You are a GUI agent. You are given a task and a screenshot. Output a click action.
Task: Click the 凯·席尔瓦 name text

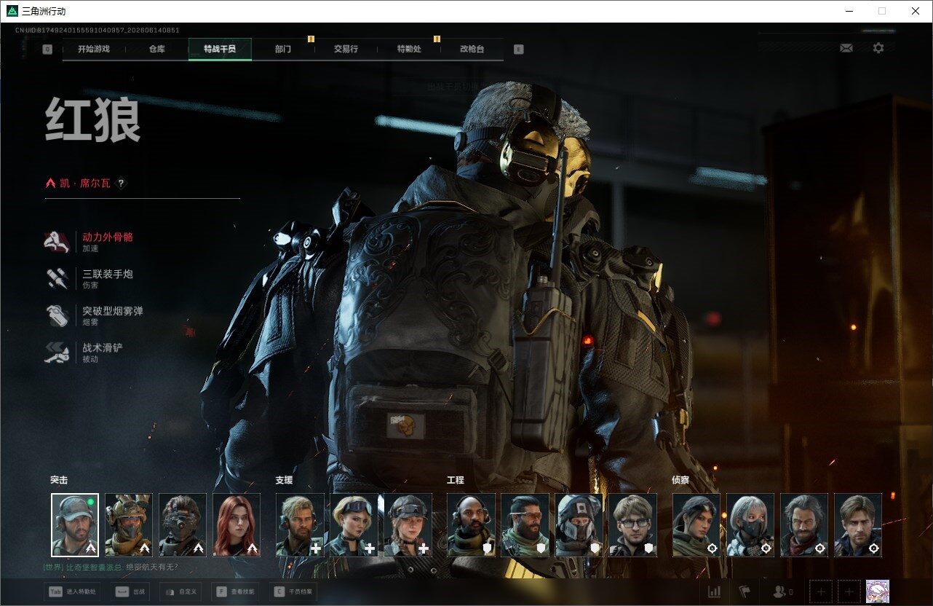point(86,184)
